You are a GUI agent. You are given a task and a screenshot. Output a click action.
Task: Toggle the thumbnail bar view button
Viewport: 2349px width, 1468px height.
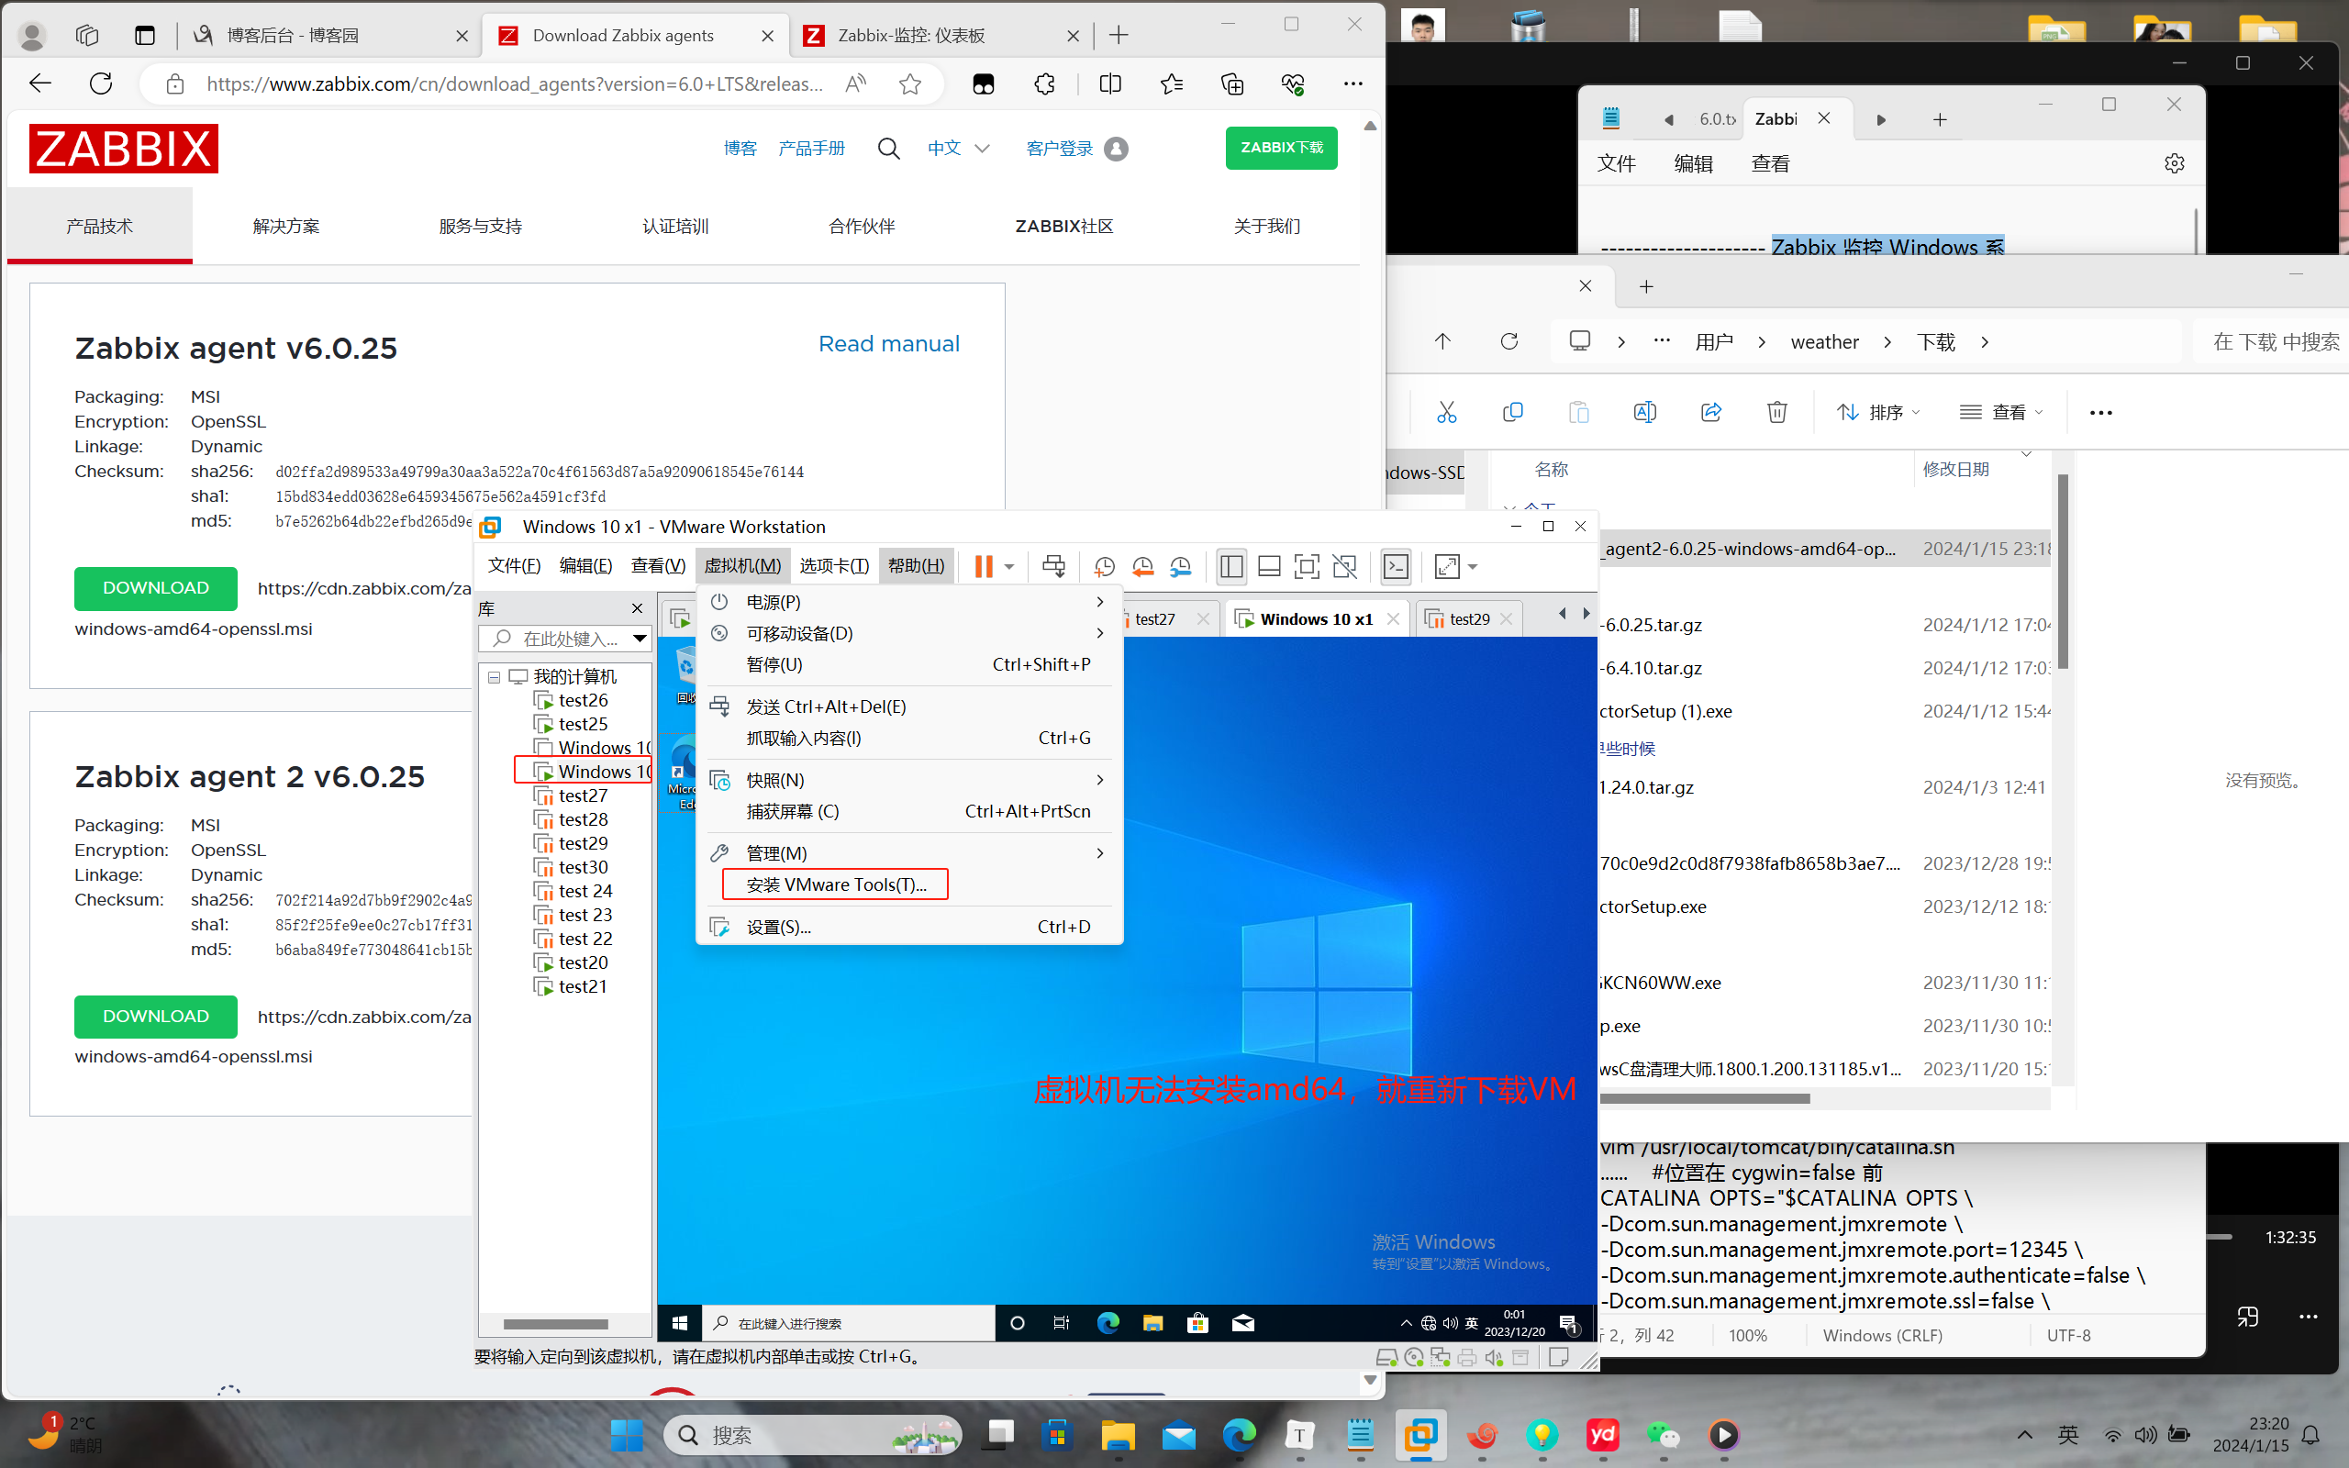[1269, 566]
